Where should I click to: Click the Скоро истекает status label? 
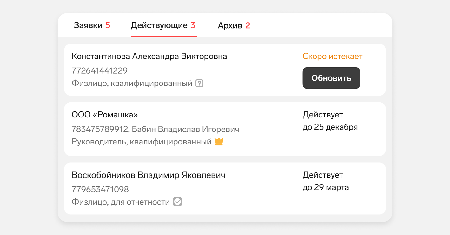coord(332,56)
